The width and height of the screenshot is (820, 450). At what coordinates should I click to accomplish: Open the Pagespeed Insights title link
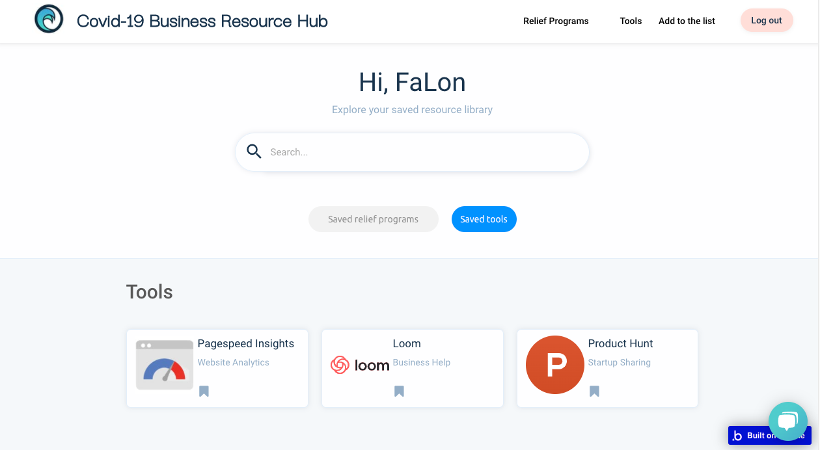tap(245, 343)
